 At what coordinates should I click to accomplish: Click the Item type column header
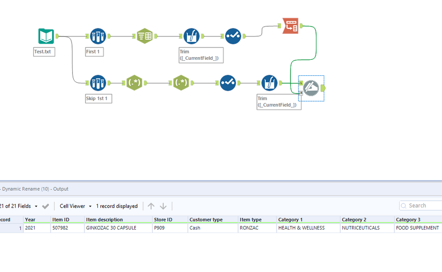point(257,220)
